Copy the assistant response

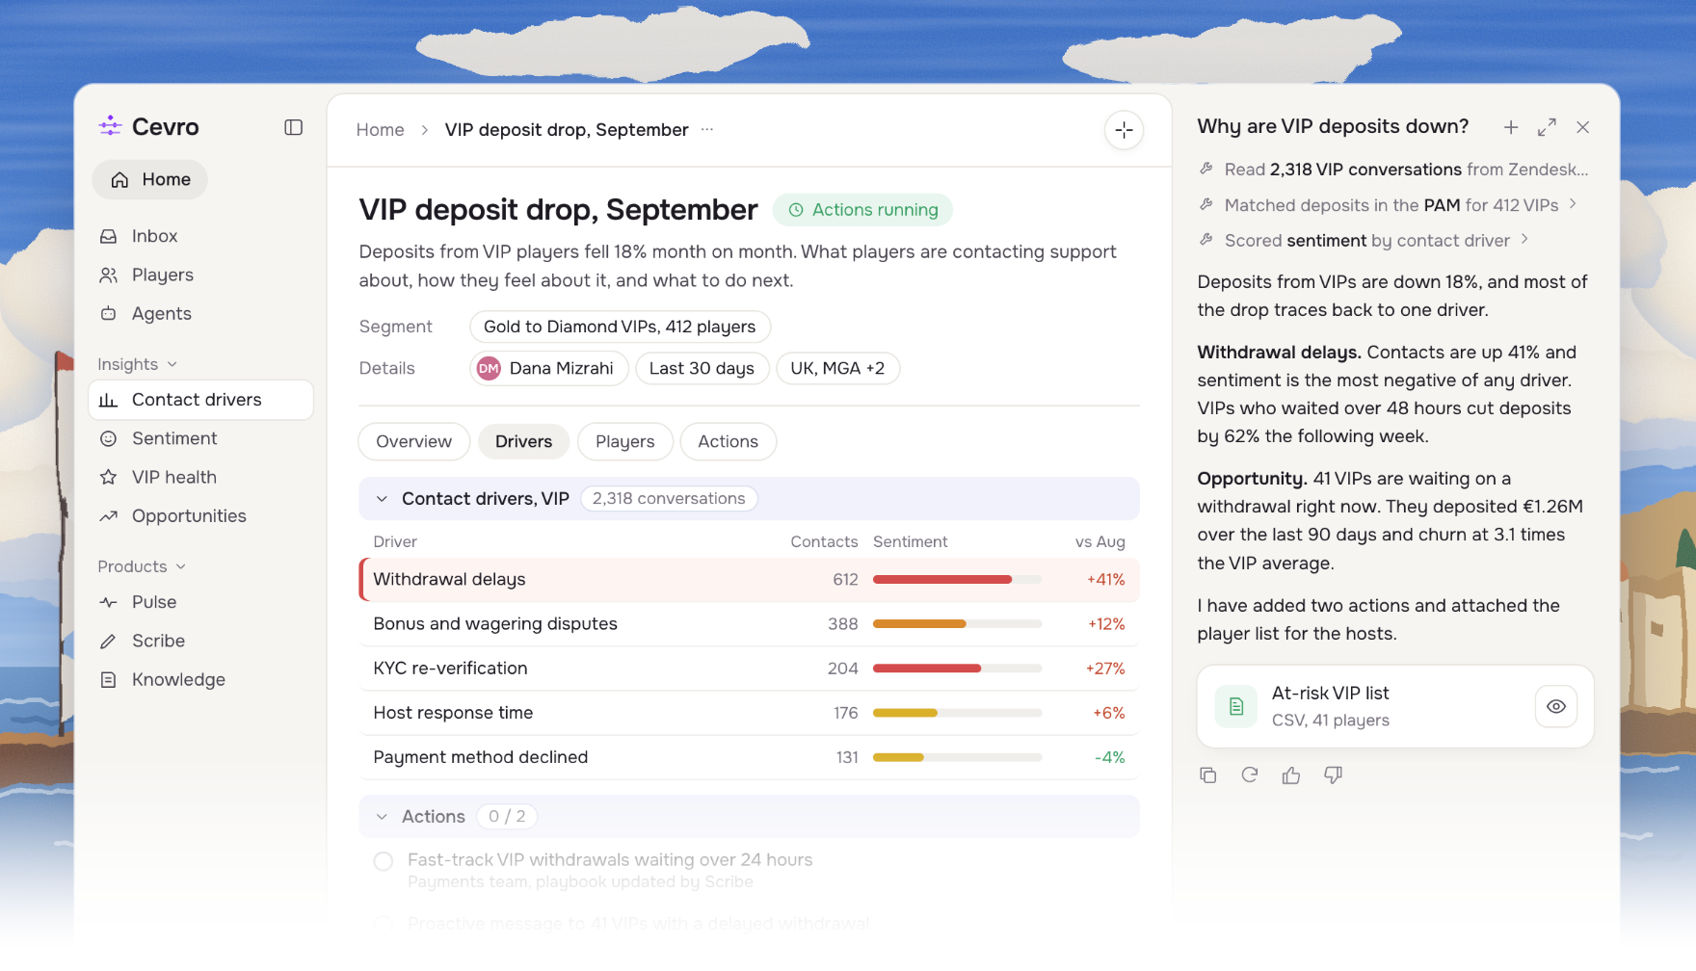tap(1208, 775)
